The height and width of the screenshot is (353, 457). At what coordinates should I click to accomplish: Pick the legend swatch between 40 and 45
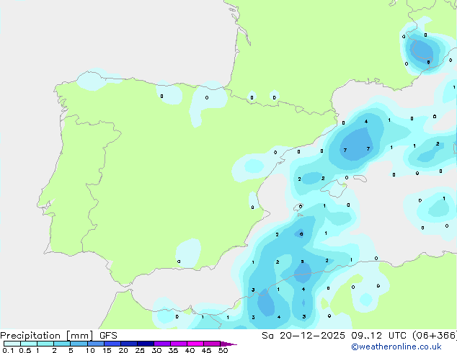point(195,344)
